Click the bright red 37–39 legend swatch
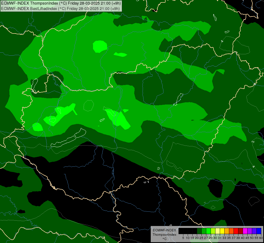 236,231
